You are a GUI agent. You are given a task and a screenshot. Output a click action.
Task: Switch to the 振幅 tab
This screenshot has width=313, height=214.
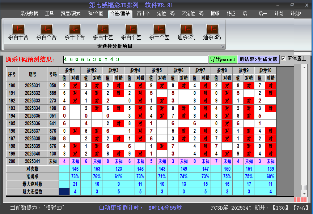coord(215,14)
